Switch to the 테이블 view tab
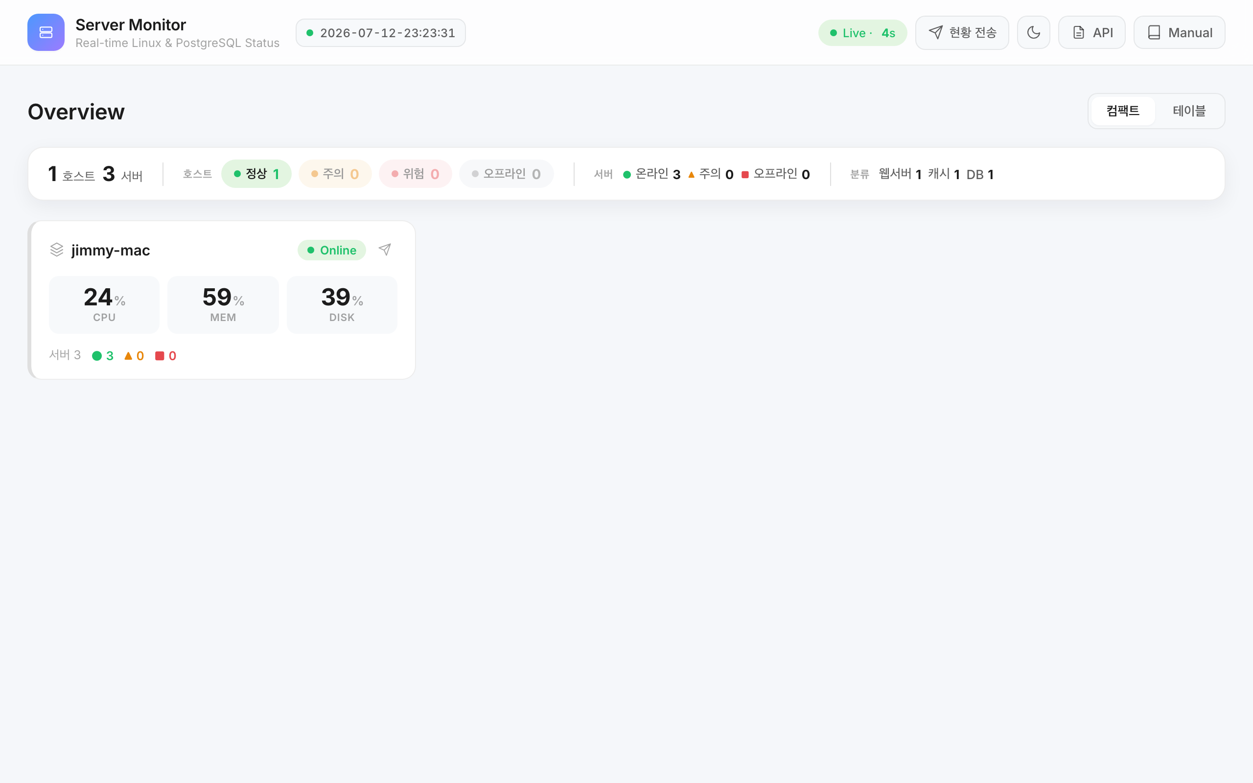The width and height of the screenshot is (1253, 783). point(1189,111)
